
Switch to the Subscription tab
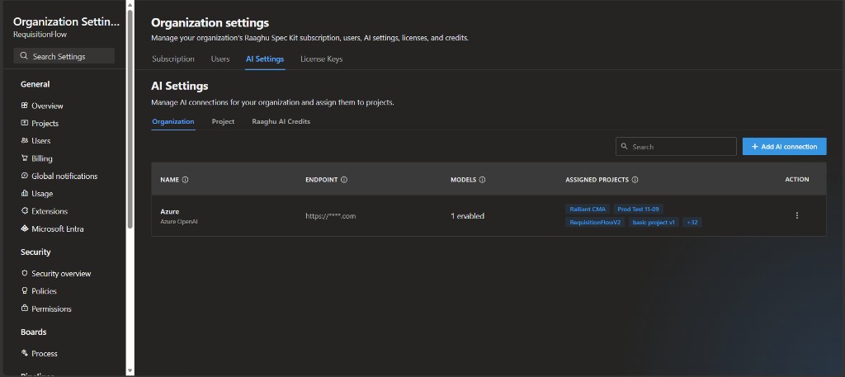[173, 59]
